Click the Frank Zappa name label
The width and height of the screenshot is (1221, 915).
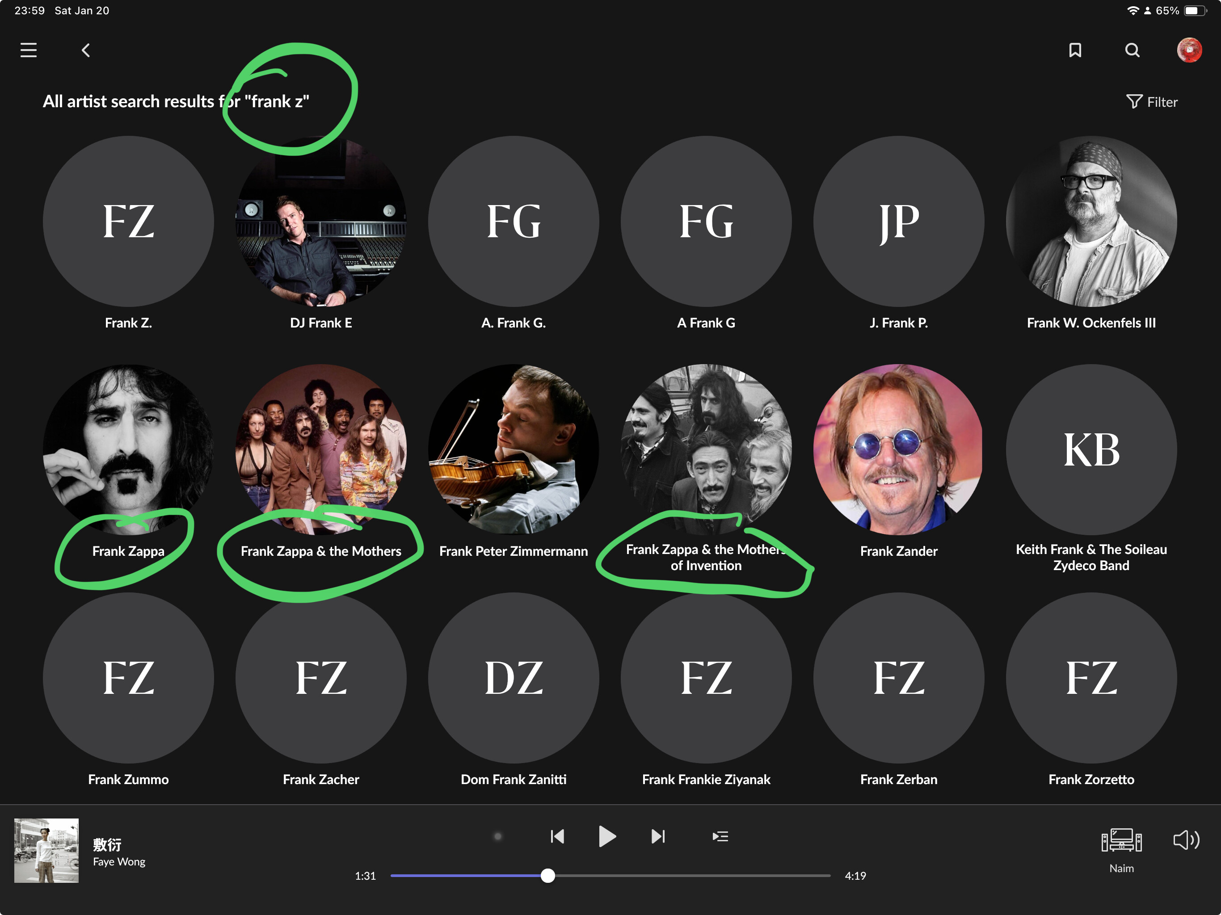click(x=129, y=551)
